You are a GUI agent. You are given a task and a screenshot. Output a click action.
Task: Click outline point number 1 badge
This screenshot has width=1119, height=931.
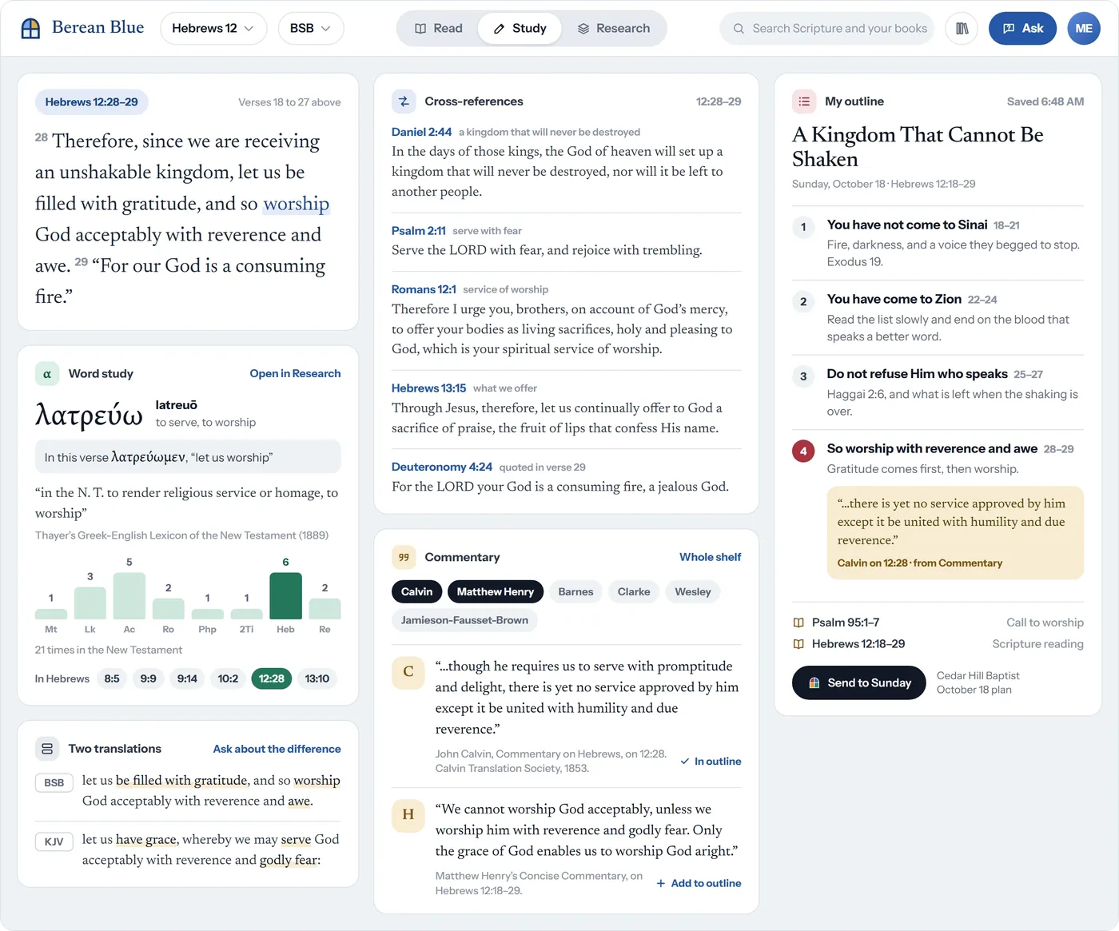point(803,227)
